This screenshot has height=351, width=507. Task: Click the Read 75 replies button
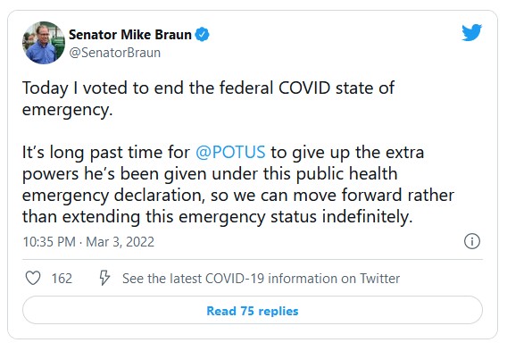(253, 310)
